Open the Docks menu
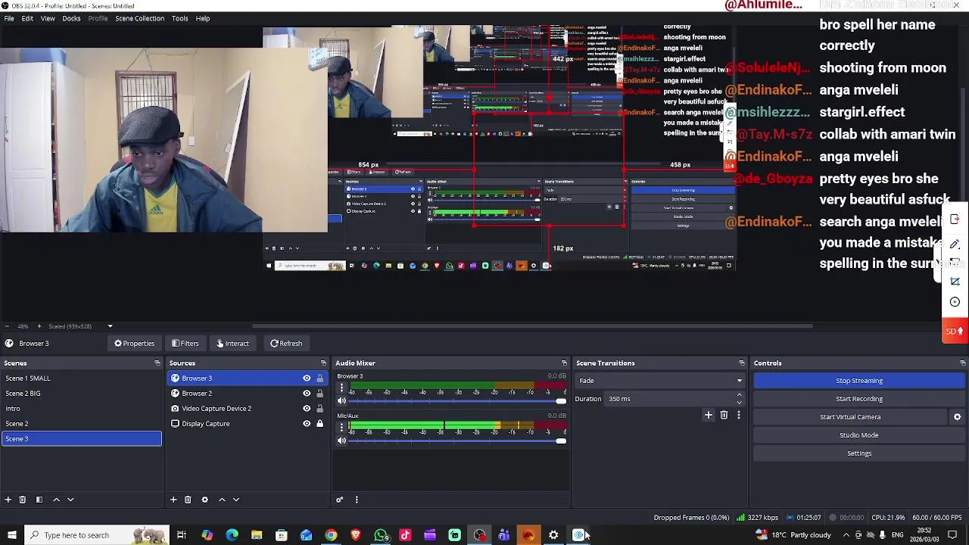This screenshot has height=545, width=969. 71,18
